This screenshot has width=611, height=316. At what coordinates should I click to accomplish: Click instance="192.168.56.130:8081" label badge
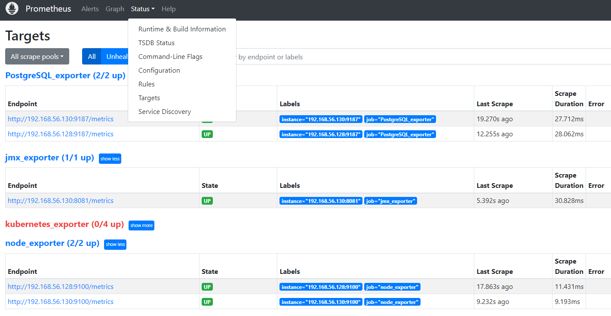(321, 201)
